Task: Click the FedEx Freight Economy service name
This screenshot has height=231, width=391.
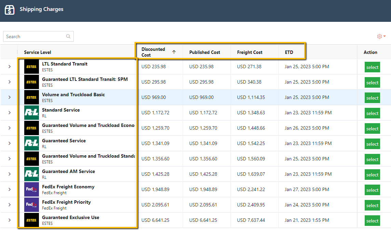Action: coord(68,187)
